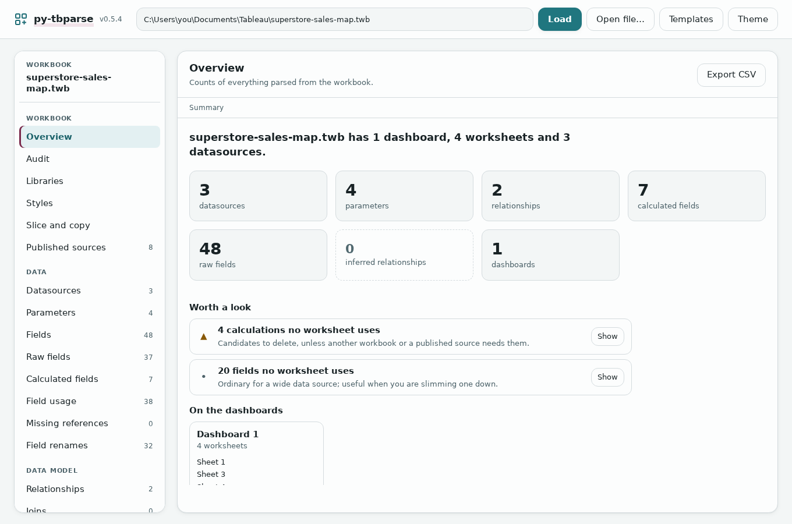Load the workbook with the Load button
792x524 pixels.
[x=560, y=19]
